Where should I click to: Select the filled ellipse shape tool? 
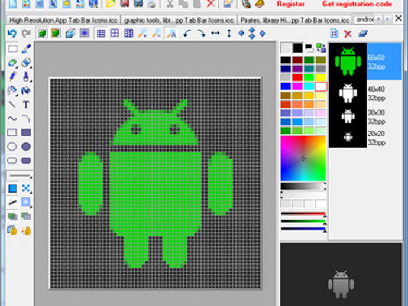click(26, 147)
